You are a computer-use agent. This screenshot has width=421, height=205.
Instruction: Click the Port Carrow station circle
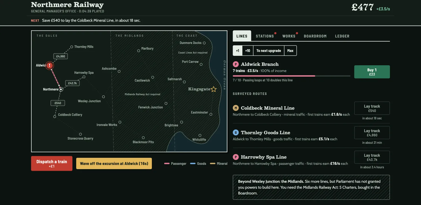pos(201,64)
